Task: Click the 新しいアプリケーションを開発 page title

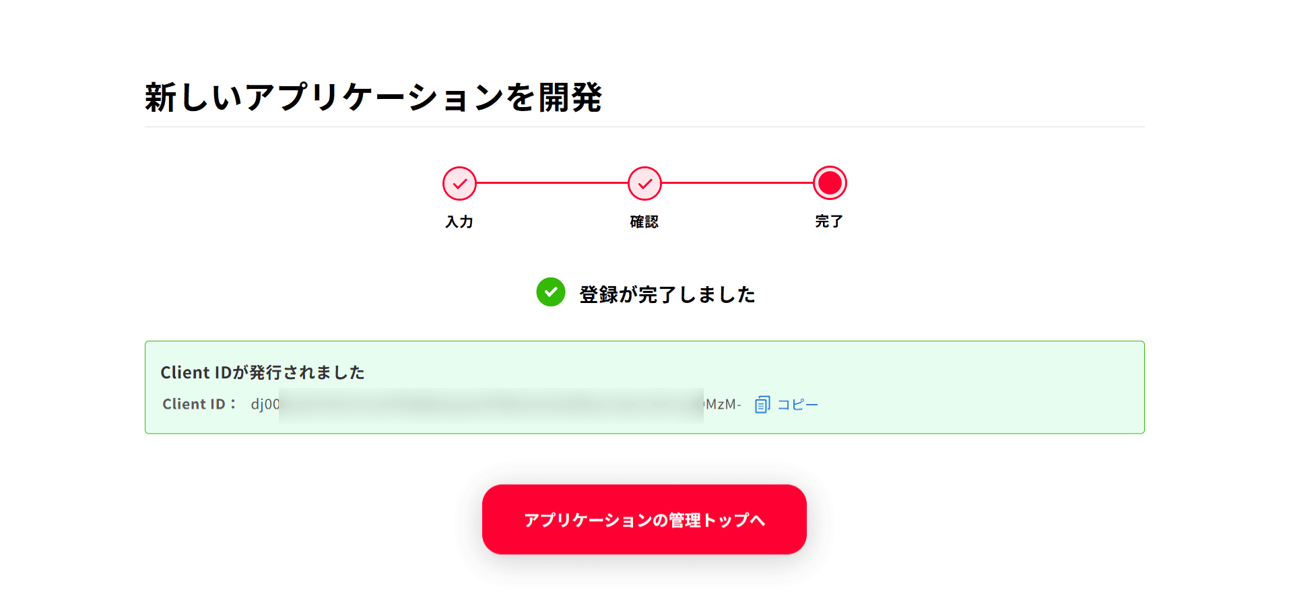Action: coord(374,98)
